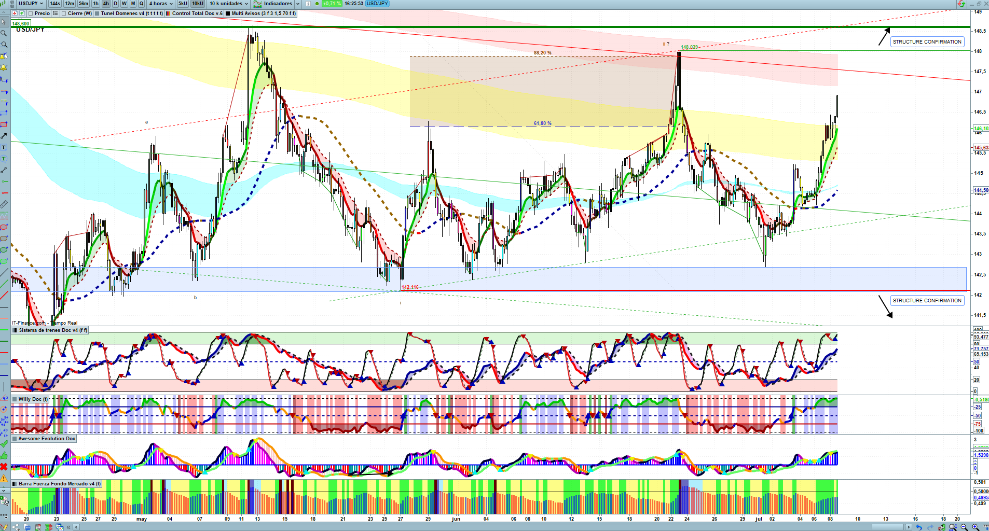Expand the arrow next to Indicadores

pos(298,4)
